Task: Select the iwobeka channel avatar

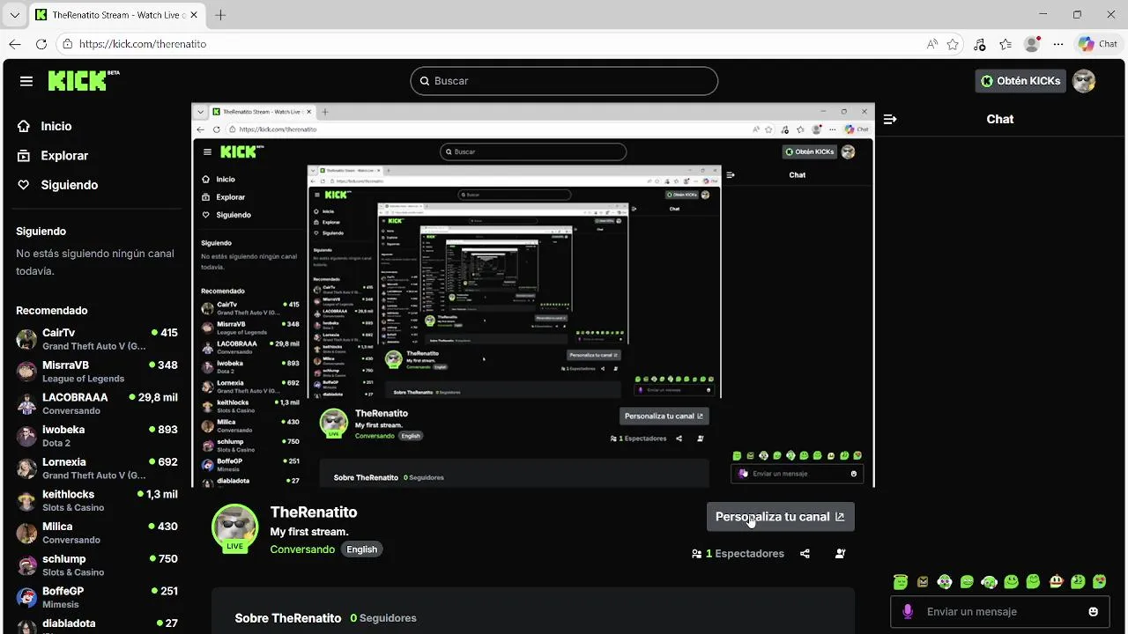Action: coord(26,436)
